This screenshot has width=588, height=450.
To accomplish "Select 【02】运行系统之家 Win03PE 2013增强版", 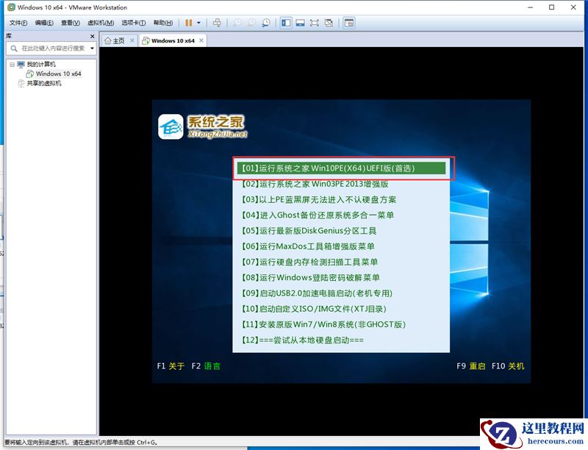I will 315,184.
